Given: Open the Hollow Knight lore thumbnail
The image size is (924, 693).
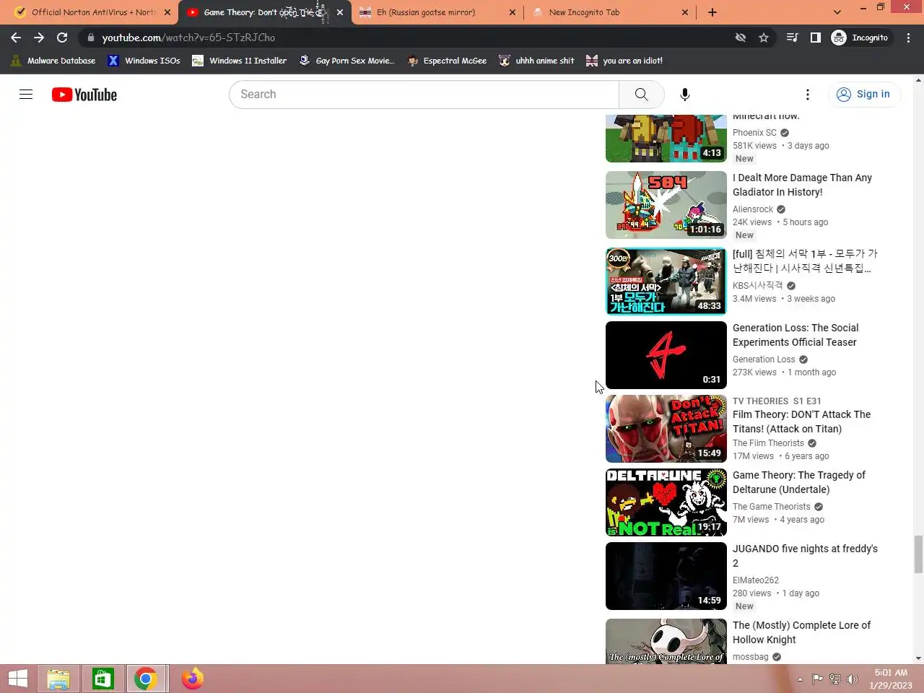Looking at the screenshot, I should point(666,641).
